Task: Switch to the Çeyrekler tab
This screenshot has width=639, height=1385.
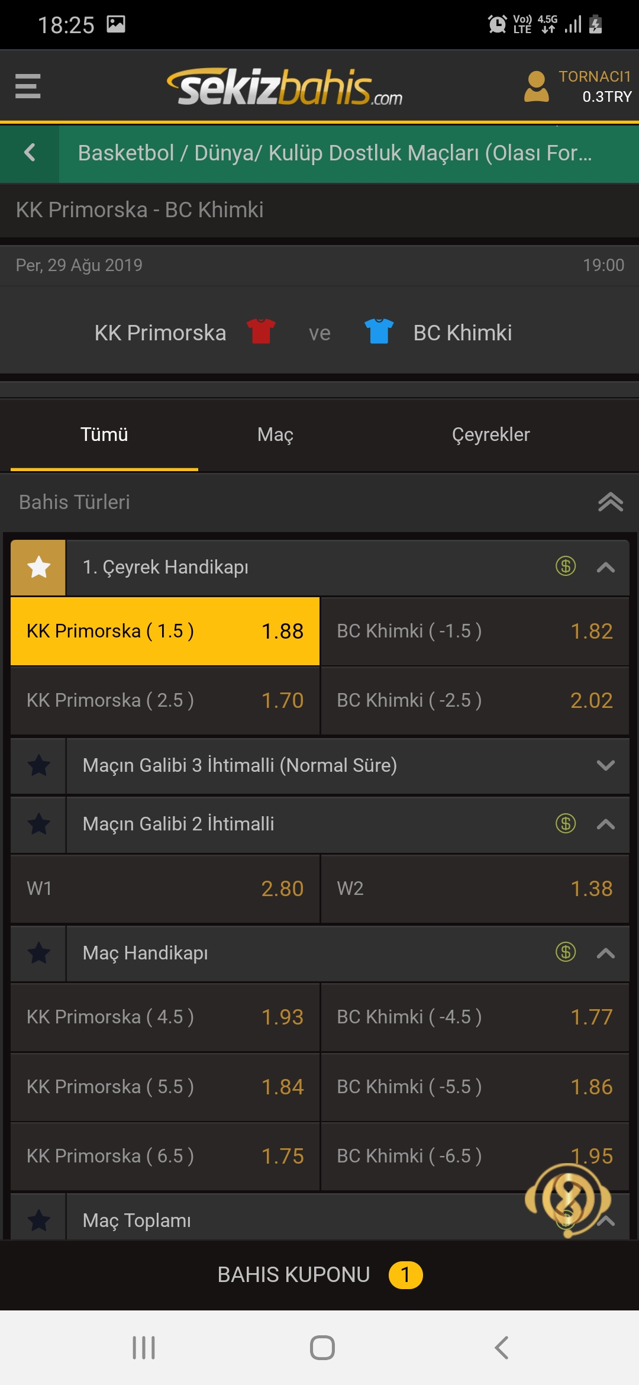Action: click(490, 434)
